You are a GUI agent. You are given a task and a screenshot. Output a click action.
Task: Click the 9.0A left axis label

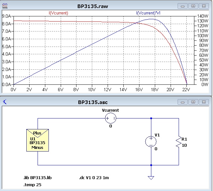pyautogui.click(x=6, y=16)
